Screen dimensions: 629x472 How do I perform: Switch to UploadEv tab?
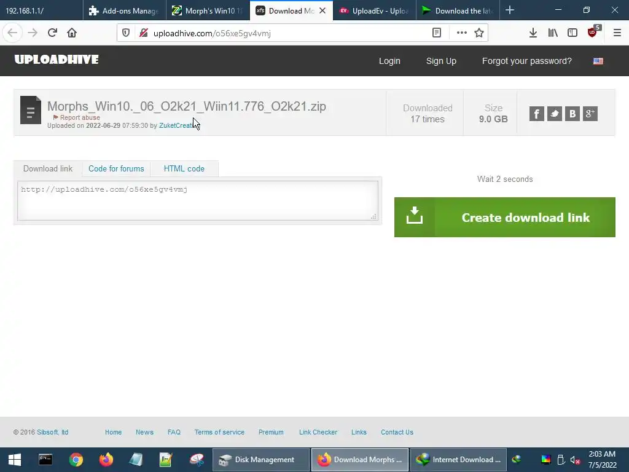[374, 11]
